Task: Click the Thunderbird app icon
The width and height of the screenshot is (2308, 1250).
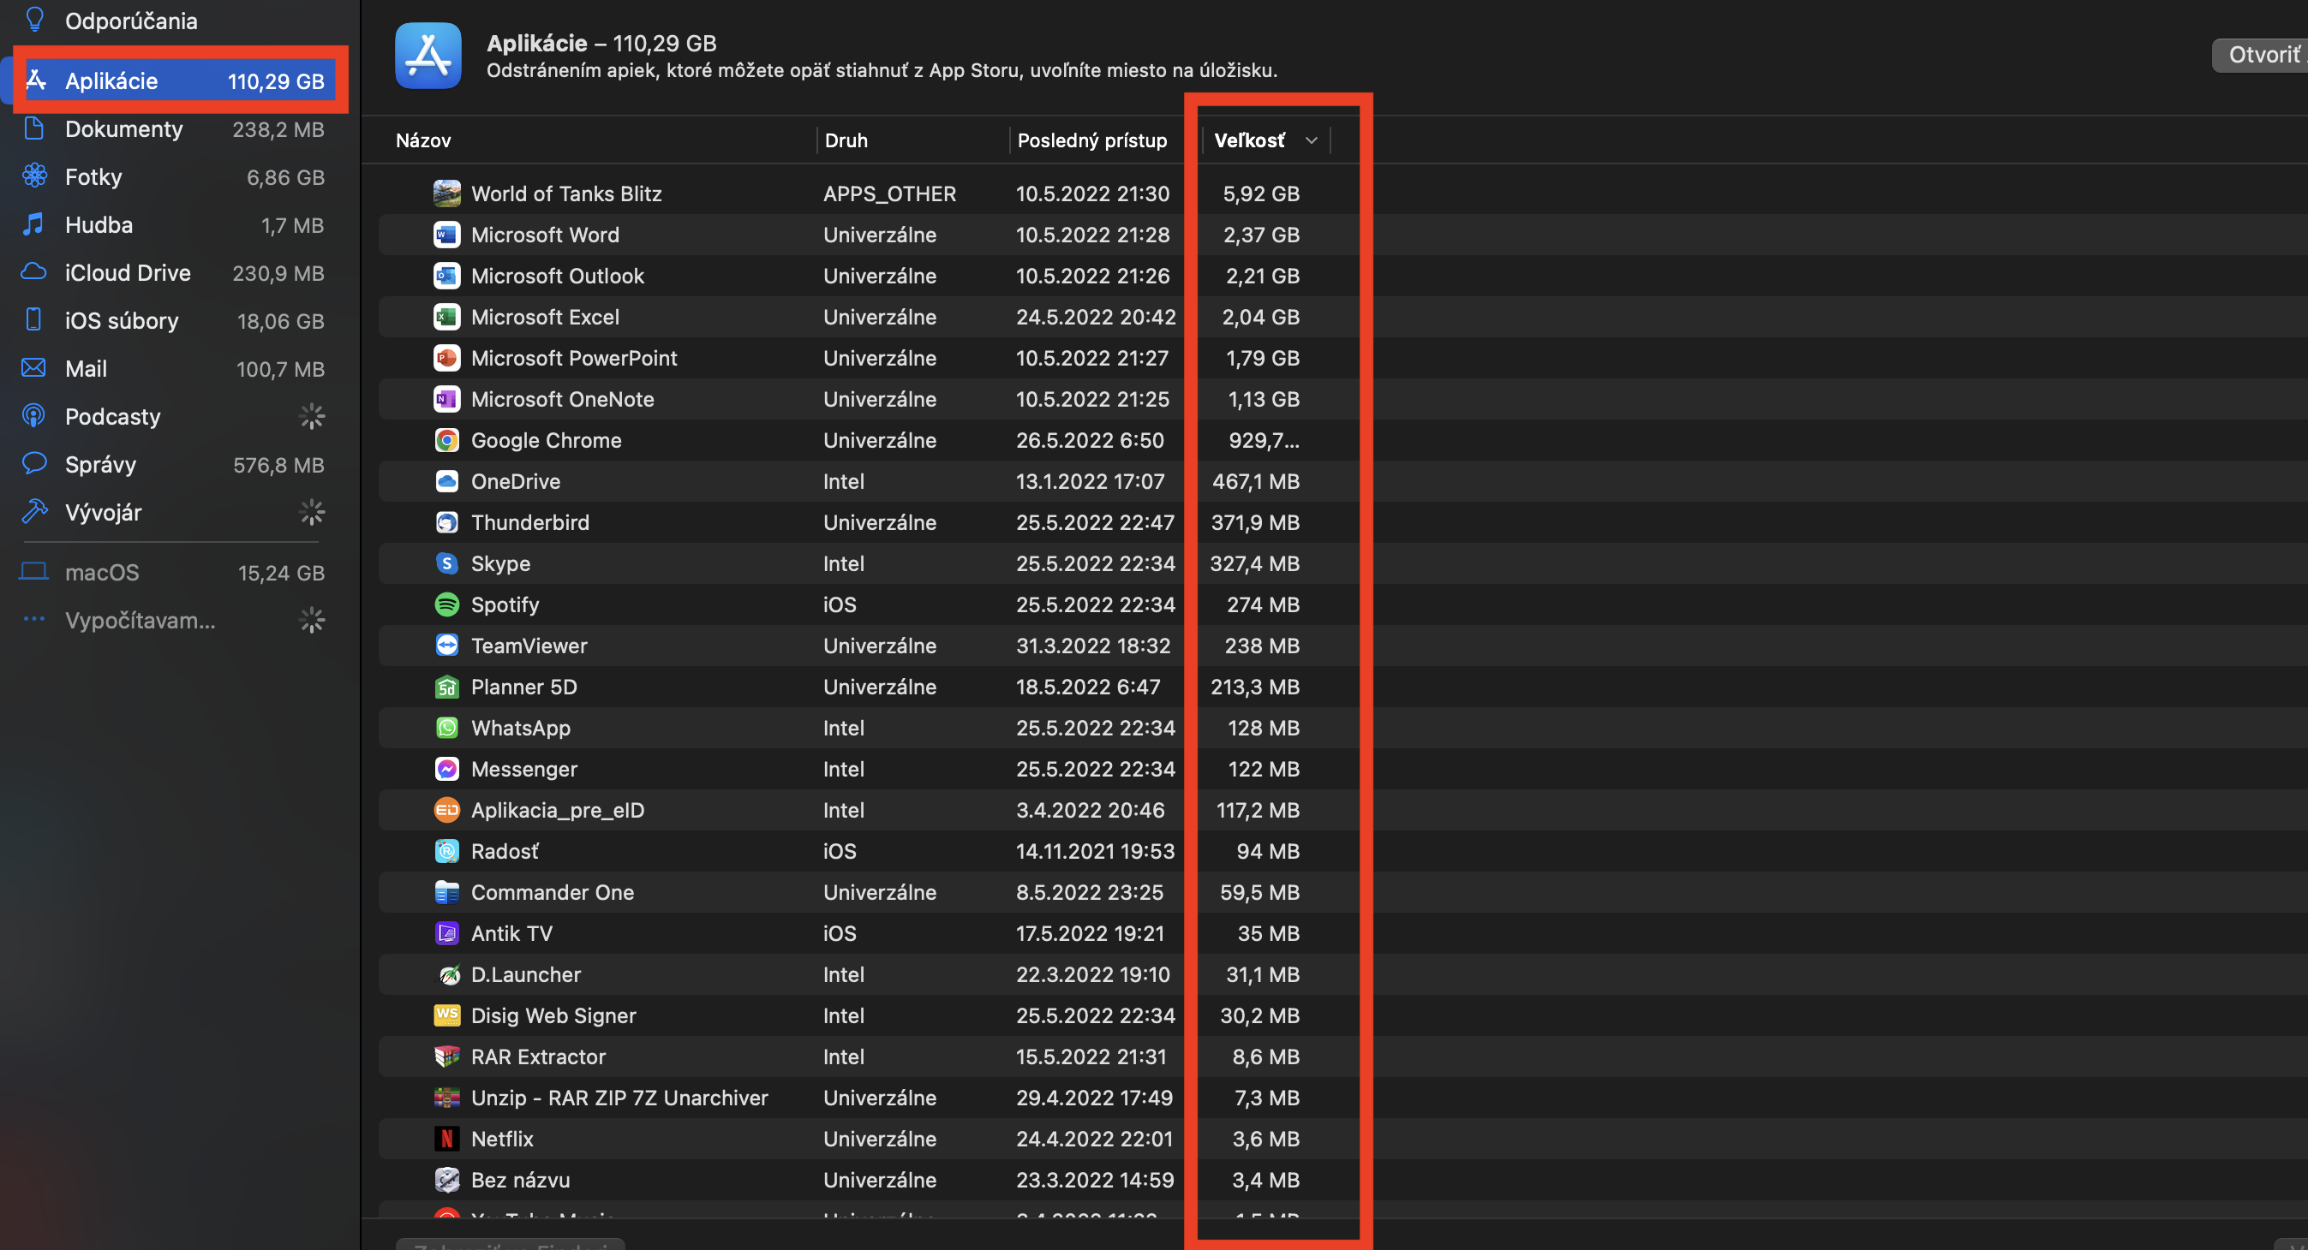Action: click(x=446, y=523)
